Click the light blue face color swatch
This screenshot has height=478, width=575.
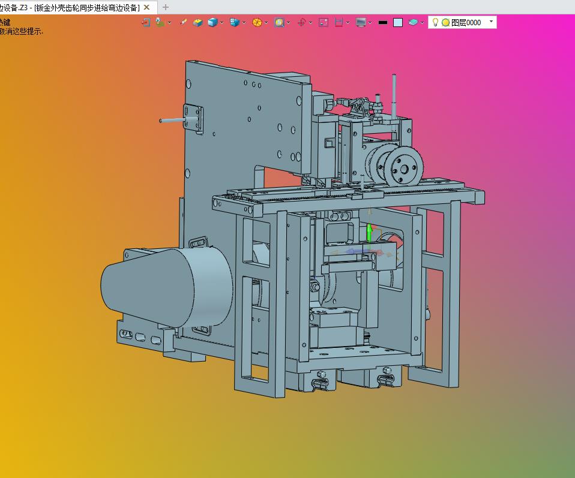pos(398,23)
